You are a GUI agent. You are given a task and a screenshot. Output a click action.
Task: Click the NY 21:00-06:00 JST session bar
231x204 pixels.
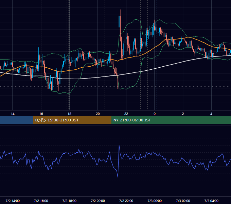(171, 120)
